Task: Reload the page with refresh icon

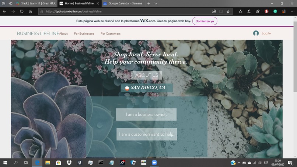Action: tap(22, 11)
